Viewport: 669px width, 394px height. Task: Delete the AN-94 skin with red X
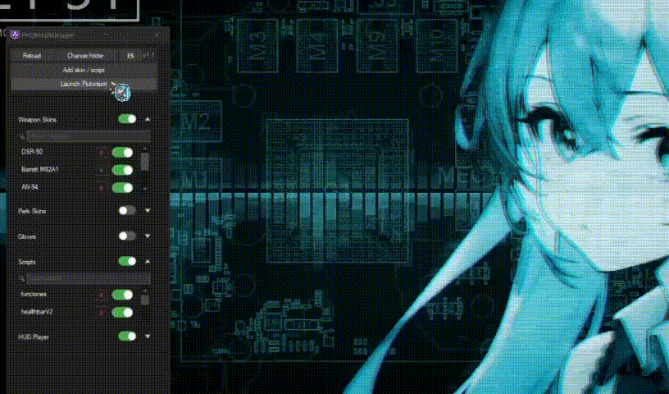101,188
